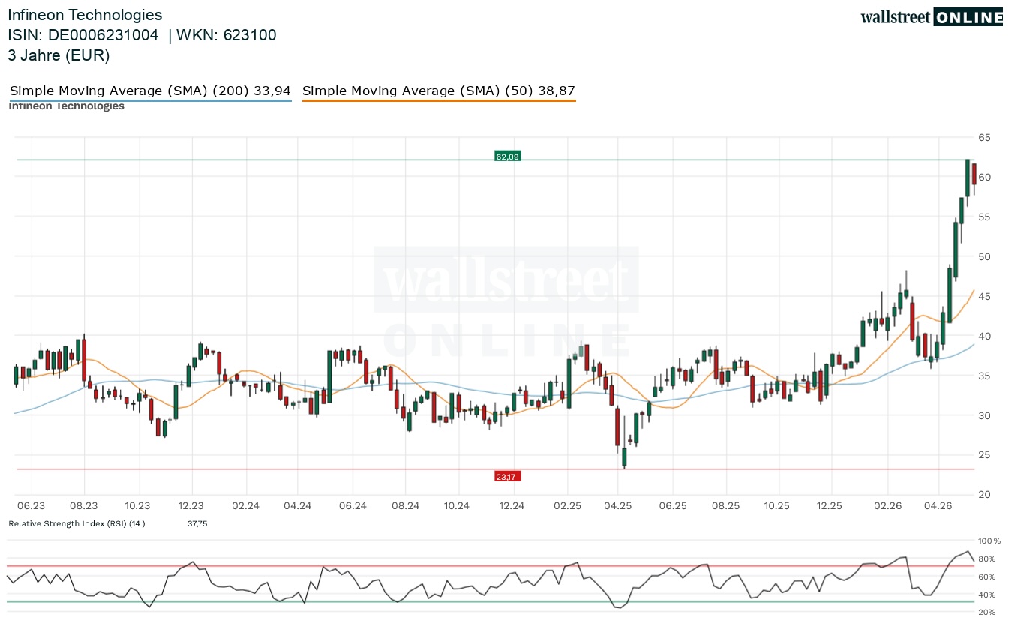This screenshot has height=632, width=1012.
Task: Click the 30 price axis label
Action: [x=983, y=415]
